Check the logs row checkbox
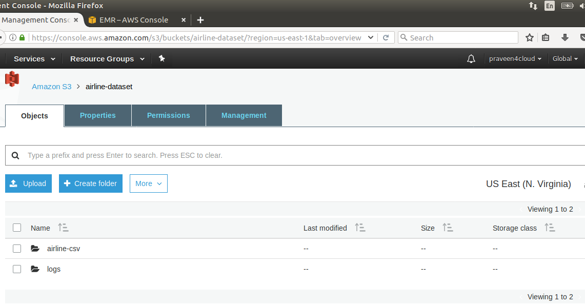 coord(16,269)
